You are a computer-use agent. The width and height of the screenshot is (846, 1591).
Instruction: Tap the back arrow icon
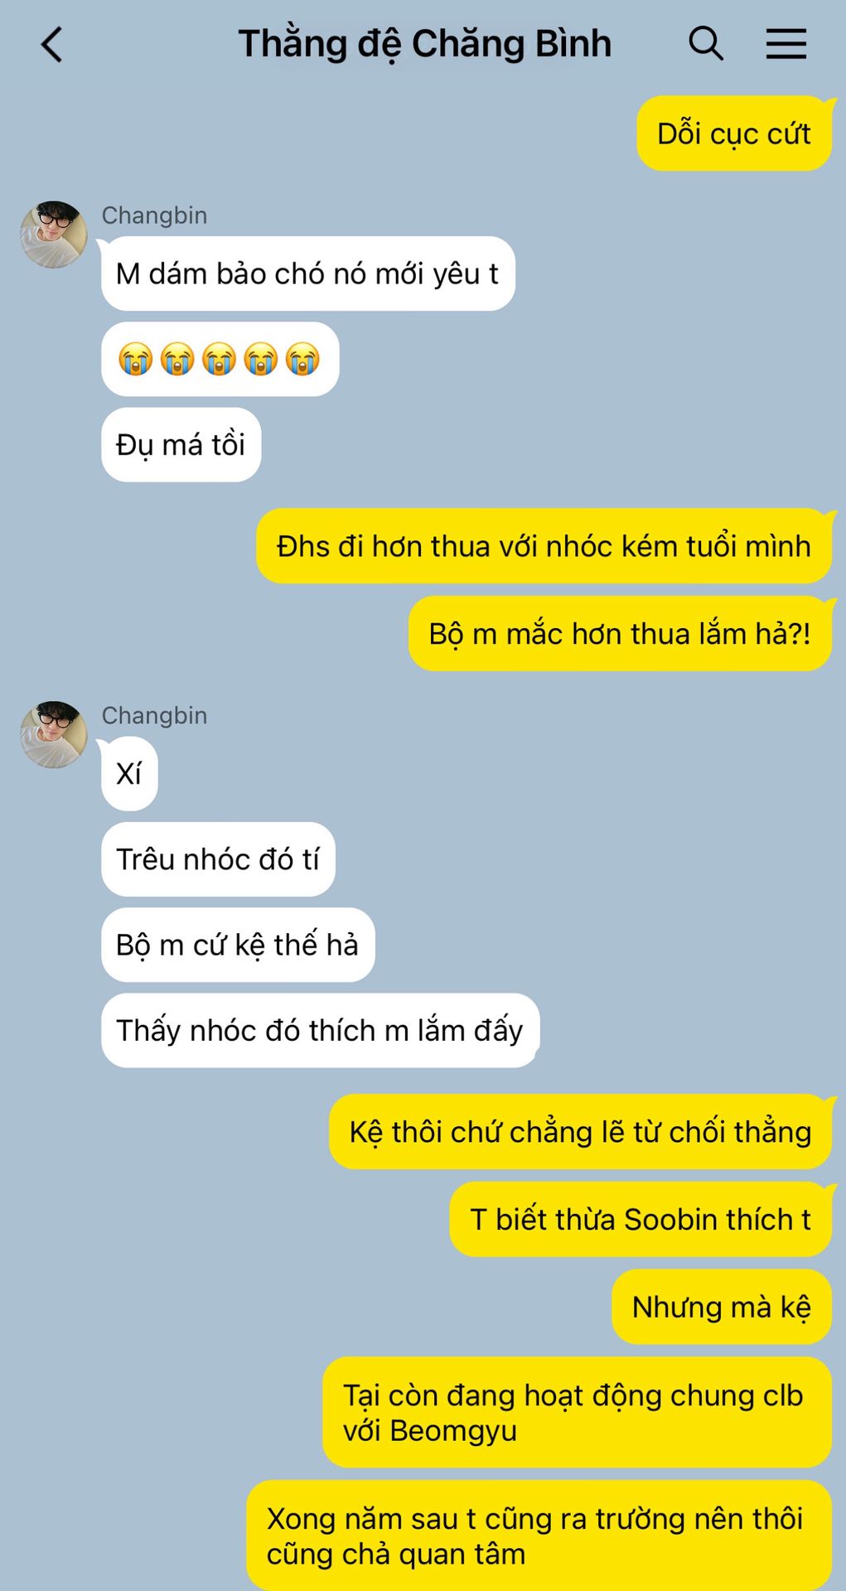tap(52, 45)
